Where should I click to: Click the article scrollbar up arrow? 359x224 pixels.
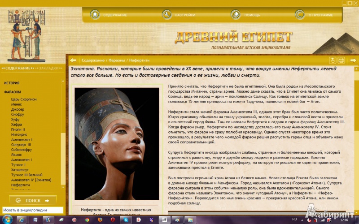pos(356,69)
